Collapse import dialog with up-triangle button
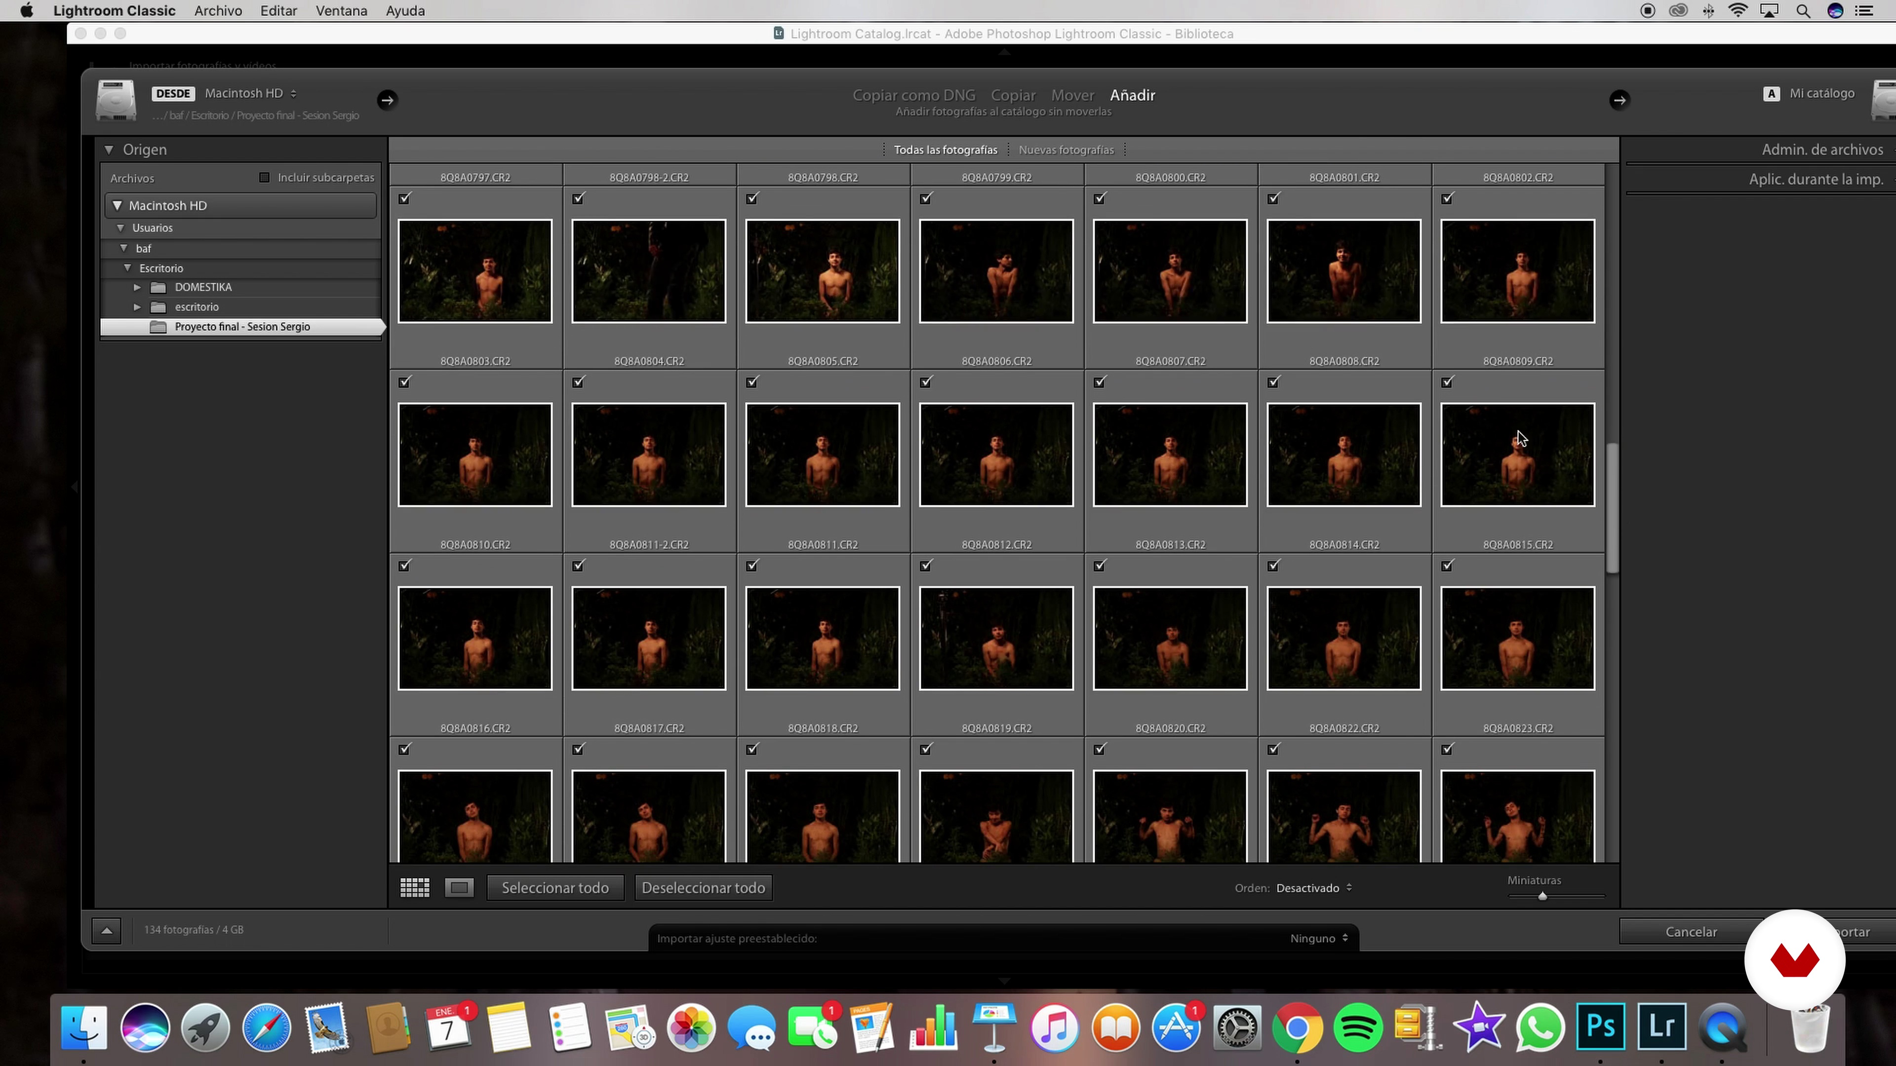 click(107, 931)
